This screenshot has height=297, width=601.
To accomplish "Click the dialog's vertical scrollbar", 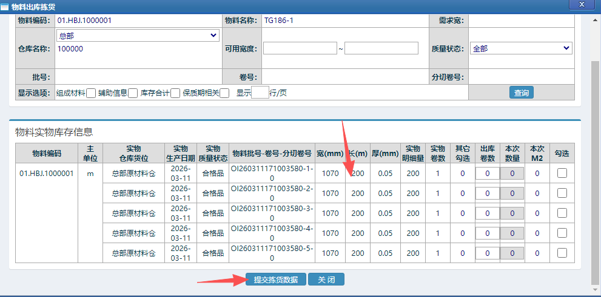I will coord(596,169).
